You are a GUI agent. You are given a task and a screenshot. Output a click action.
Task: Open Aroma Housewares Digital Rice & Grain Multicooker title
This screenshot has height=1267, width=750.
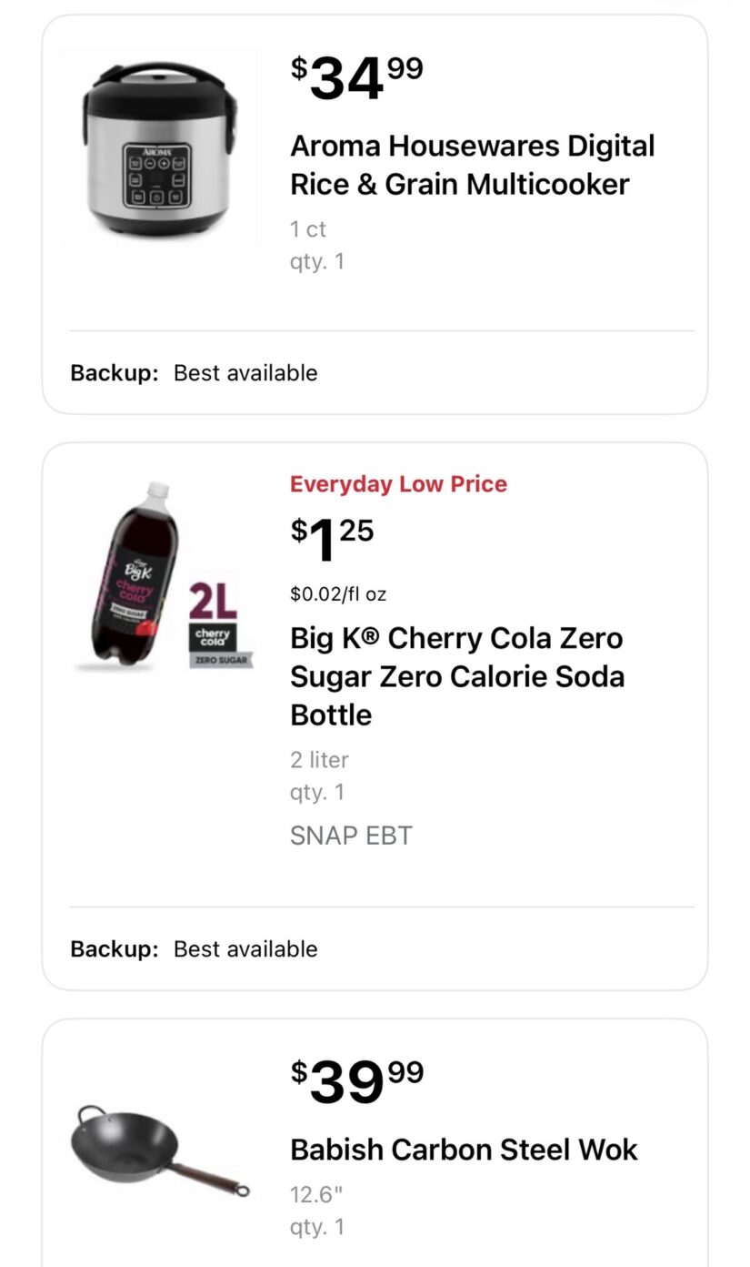(x=472, y=165)
